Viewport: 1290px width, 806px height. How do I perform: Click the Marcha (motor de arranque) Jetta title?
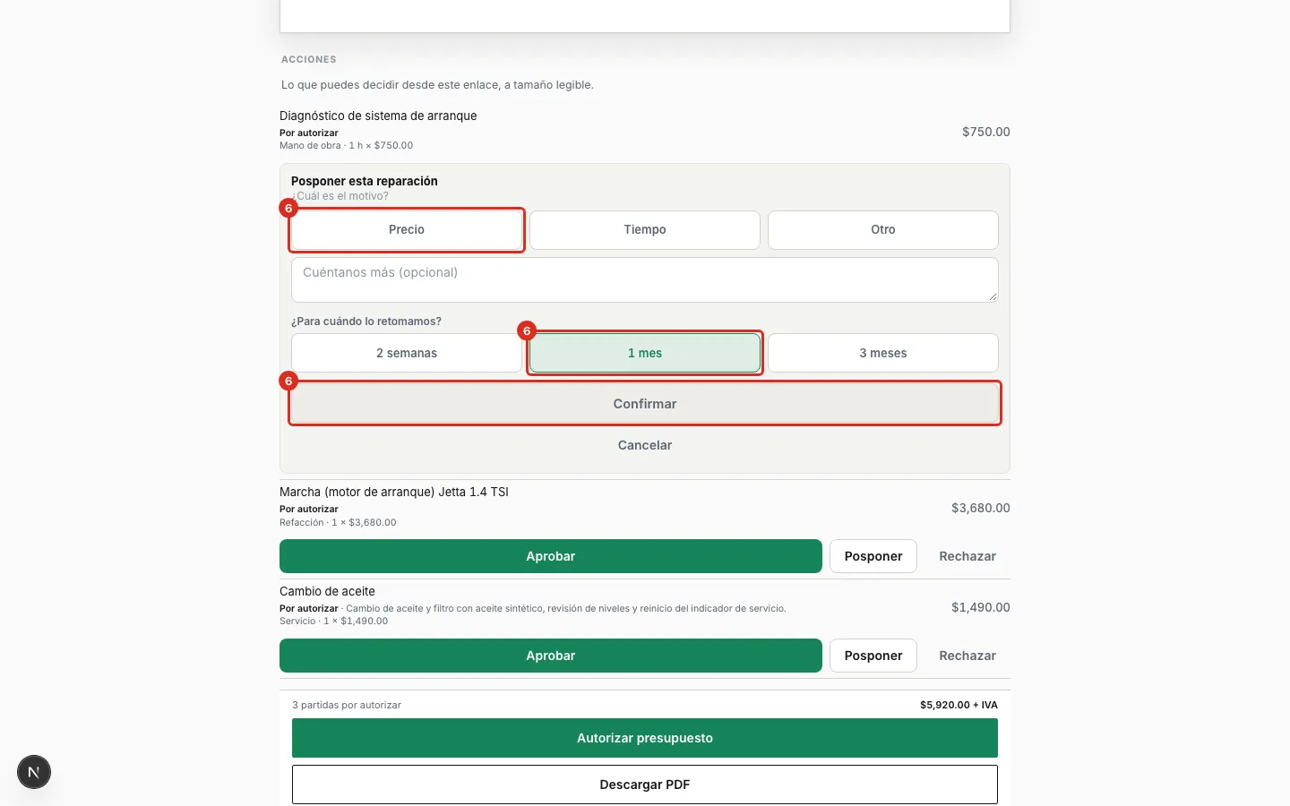pos(394,492)
